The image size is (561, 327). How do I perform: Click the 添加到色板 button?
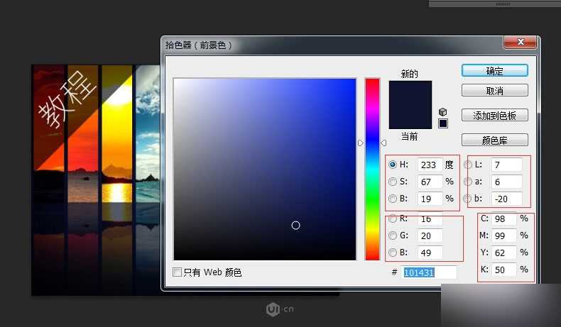point(494,115)
